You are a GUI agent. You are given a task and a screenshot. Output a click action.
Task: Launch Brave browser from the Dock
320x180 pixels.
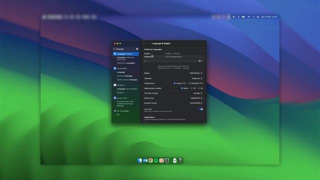pyautogui.click(x=161, y=160)
